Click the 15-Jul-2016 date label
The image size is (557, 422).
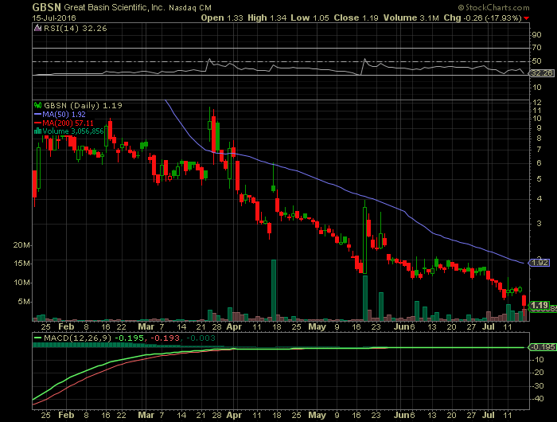pyautogui.click(x=54, y=18)
